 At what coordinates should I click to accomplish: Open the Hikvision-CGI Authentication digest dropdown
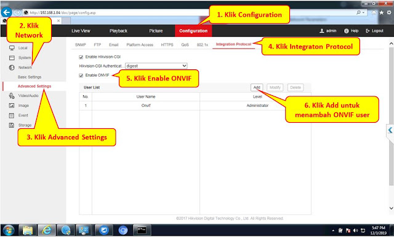pyautogui.click(x=156, y=66)
